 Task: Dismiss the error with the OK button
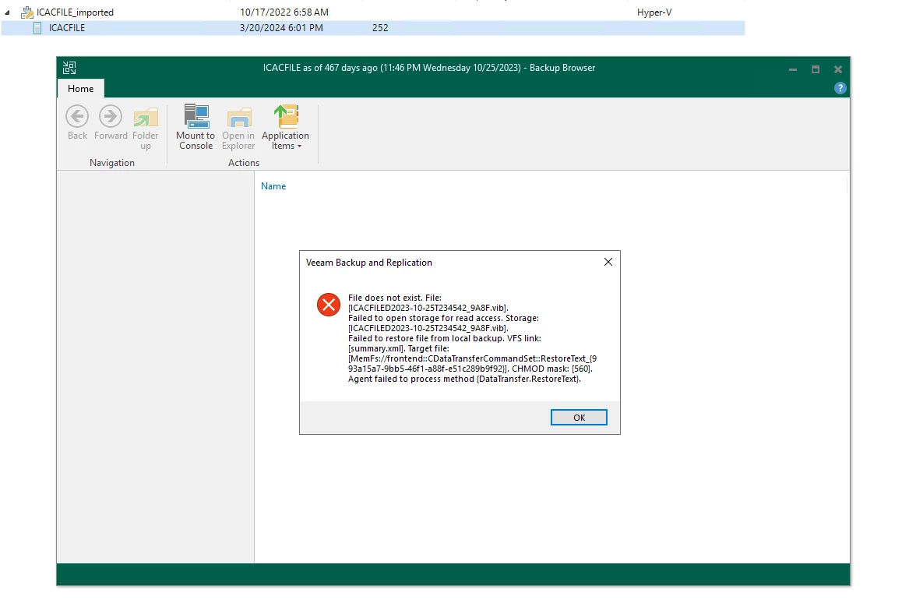click(579, 417)
